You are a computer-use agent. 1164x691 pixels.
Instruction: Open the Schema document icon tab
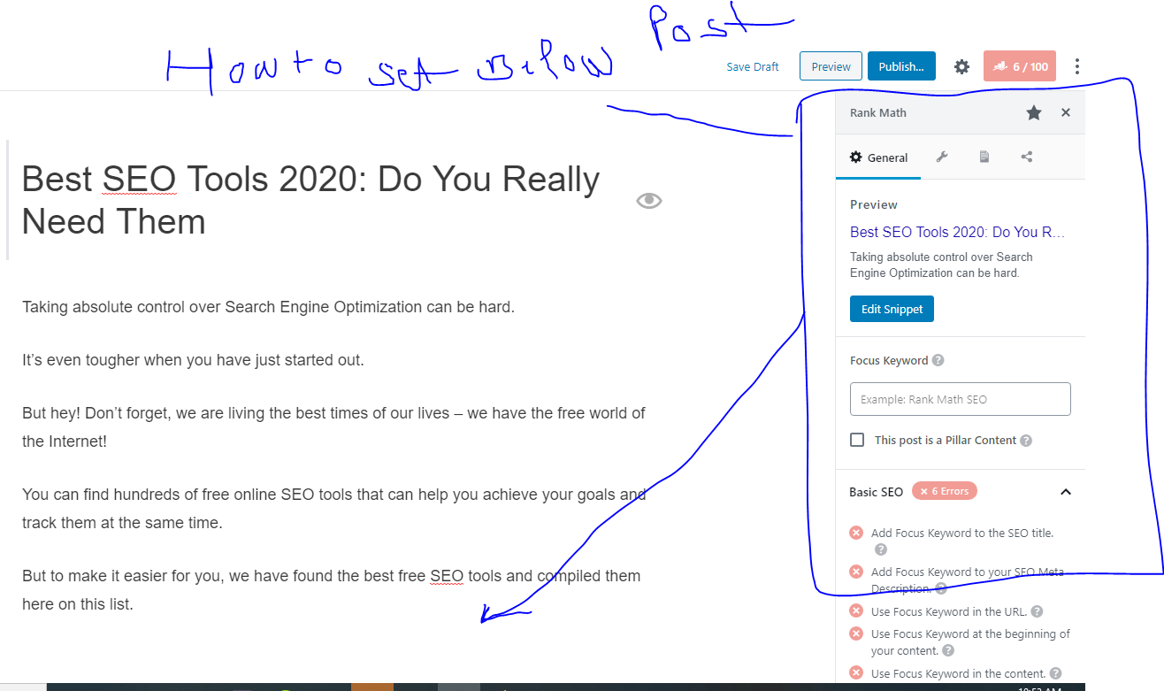coord(984,157)
